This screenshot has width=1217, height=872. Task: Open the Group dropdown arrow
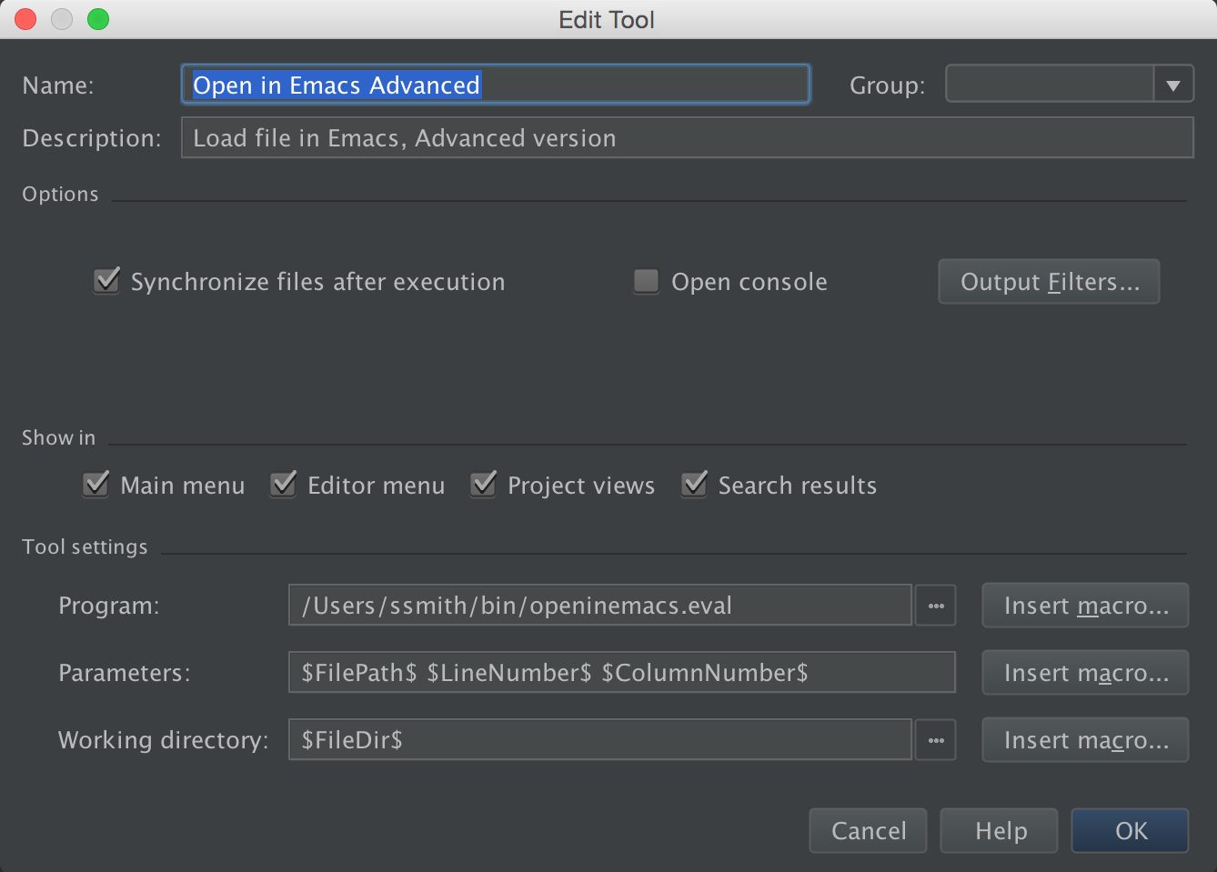point(1173,83)
